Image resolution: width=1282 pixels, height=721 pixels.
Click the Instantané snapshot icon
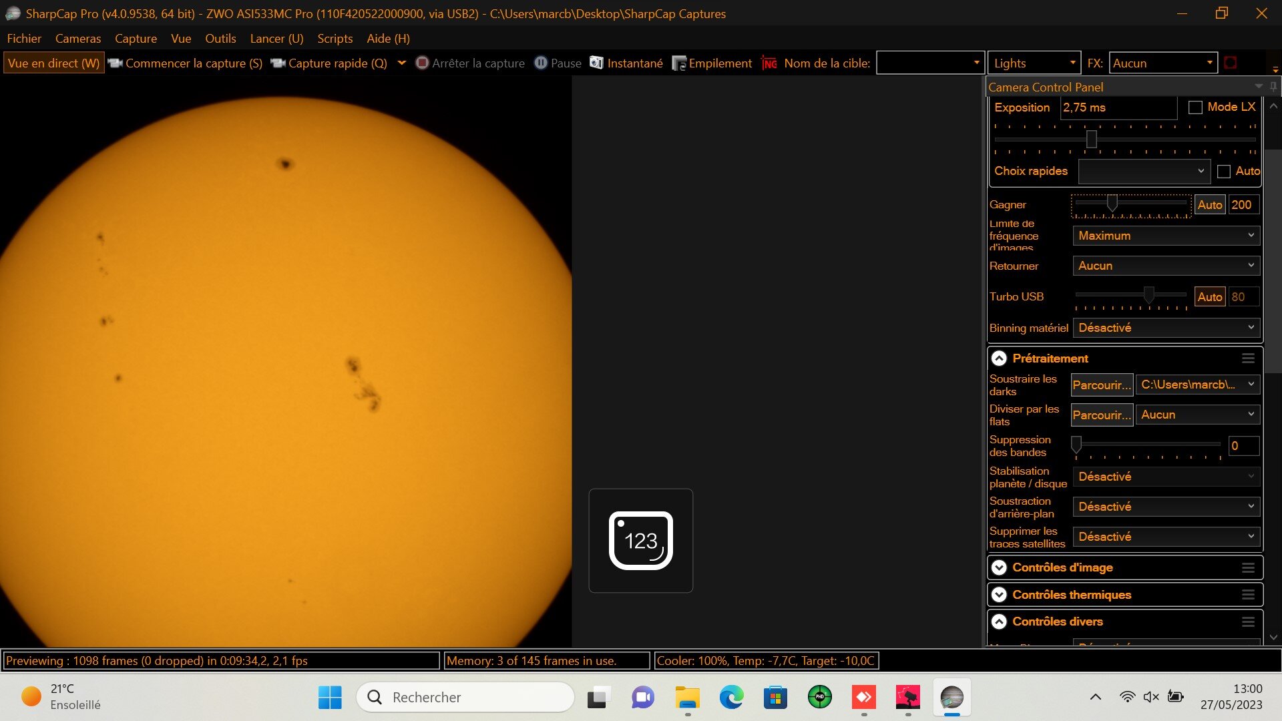[x=596, y=63]
